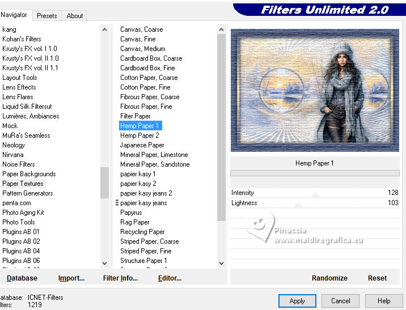Image resolution: width=406 pixels, height=310 pixels.
Task: Click the filter preview image
Action: 315,90
